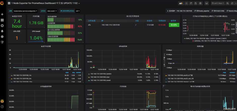Open the Last 2 days time picker
This screenshot has width=237, height=111.
click(218, 3)
